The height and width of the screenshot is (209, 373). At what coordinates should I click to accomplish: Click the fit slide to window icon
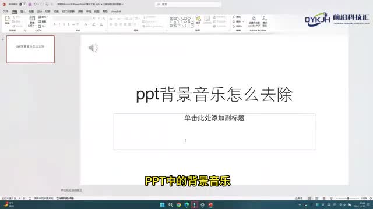click(x=371, y=199)
